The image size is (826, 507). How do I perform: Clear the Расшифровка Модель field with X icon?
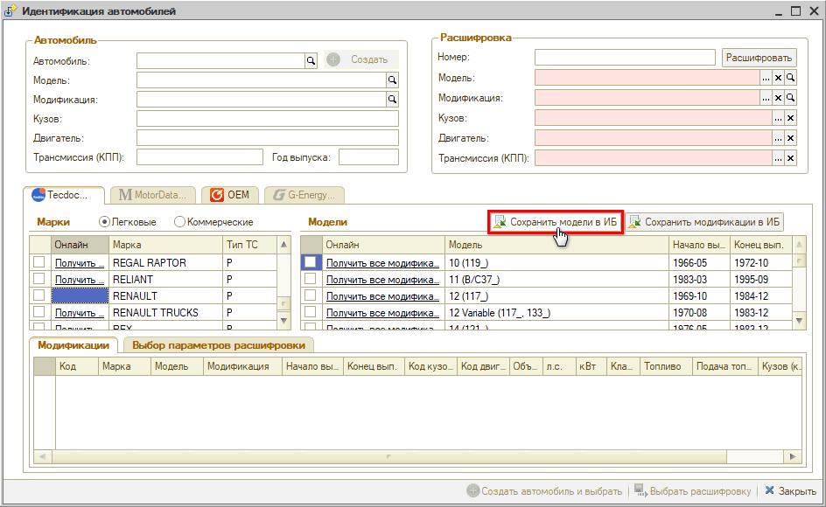[x=778, y=78]
